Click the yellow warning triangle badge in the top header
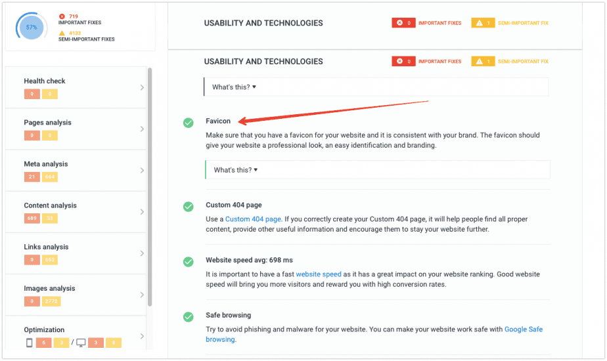 coord(483,23)
